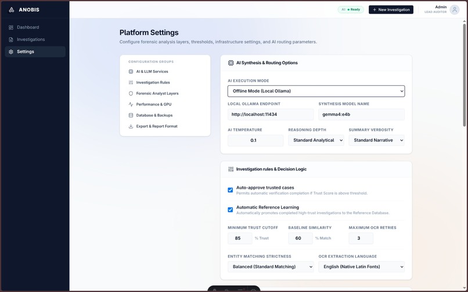Click the Admin user avatar icon
The image size is (468, 292).
[x=454, y=9]
